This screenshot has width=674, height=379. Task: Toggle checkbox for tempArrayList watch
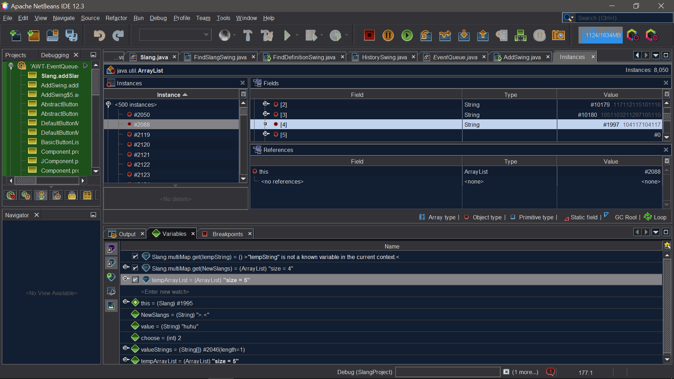[135, 280]
